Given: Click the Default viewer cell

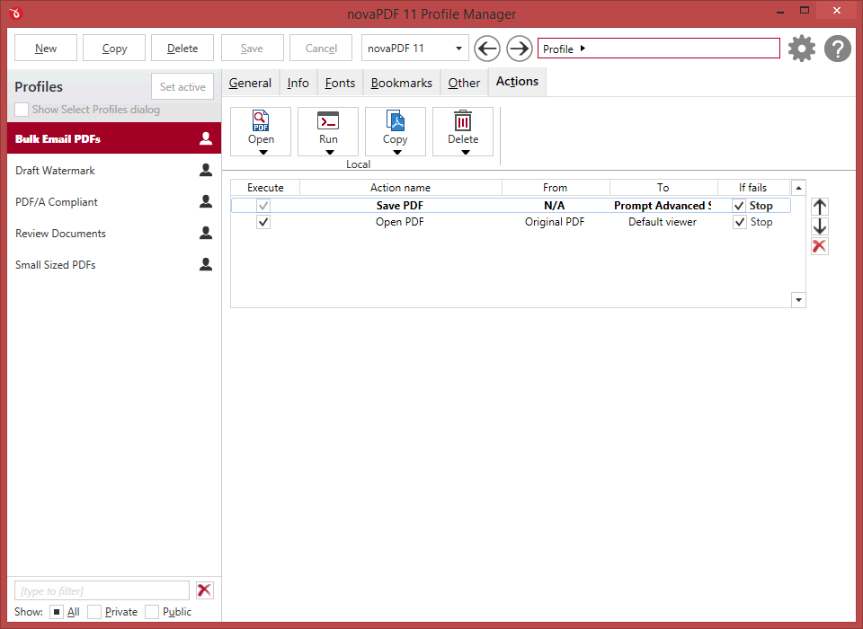Looking at the screenshot, I should tap(663, 222).
